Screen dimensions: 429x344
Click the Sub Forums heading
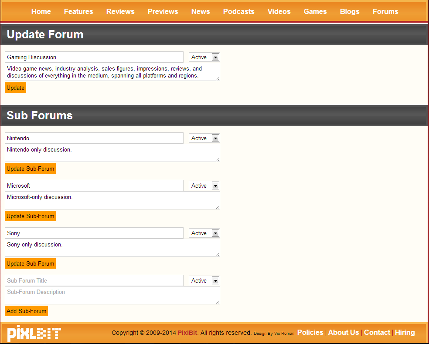tap(40, 115)
